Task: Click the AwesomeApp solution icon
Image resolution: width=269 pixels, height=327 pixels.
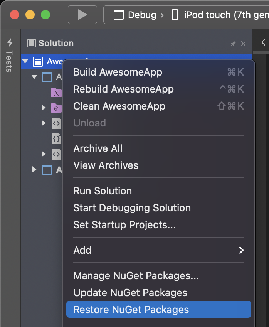Action: pos(38,62)
